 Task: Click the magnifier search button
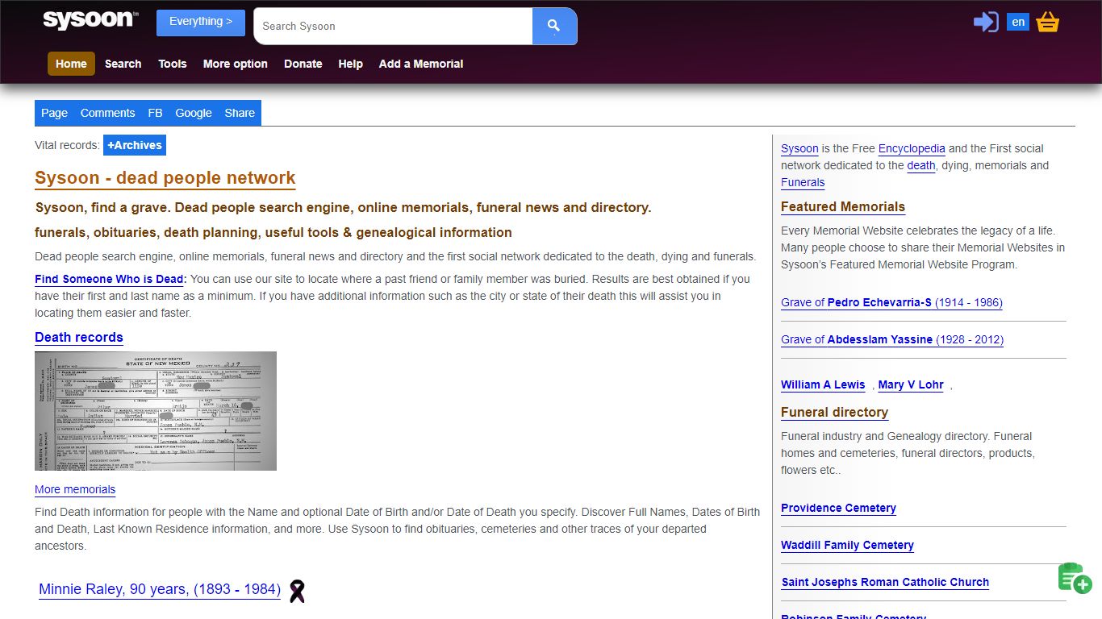tap(554, 26)
